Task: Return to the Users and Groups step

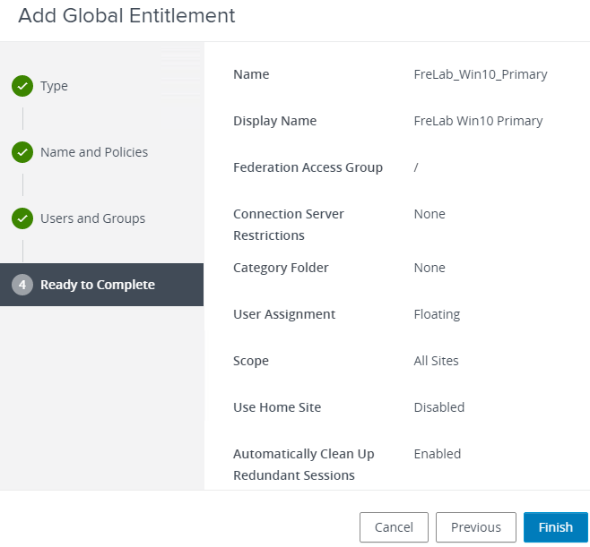Action: (x=92, y=218)
